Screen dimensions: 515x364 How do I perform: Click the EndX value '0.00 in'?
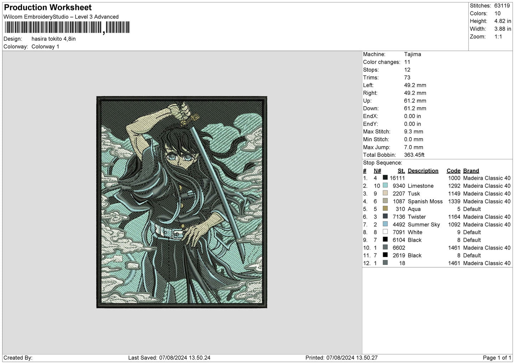point(412,117)
